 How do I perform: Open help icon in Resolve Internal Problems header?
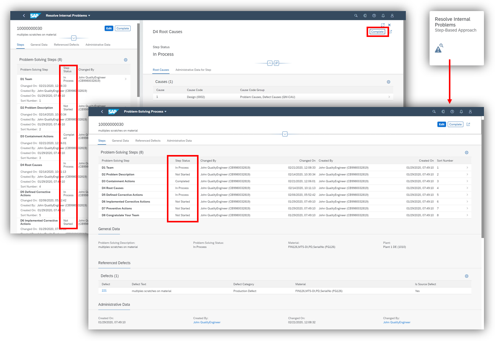(374, 16)
